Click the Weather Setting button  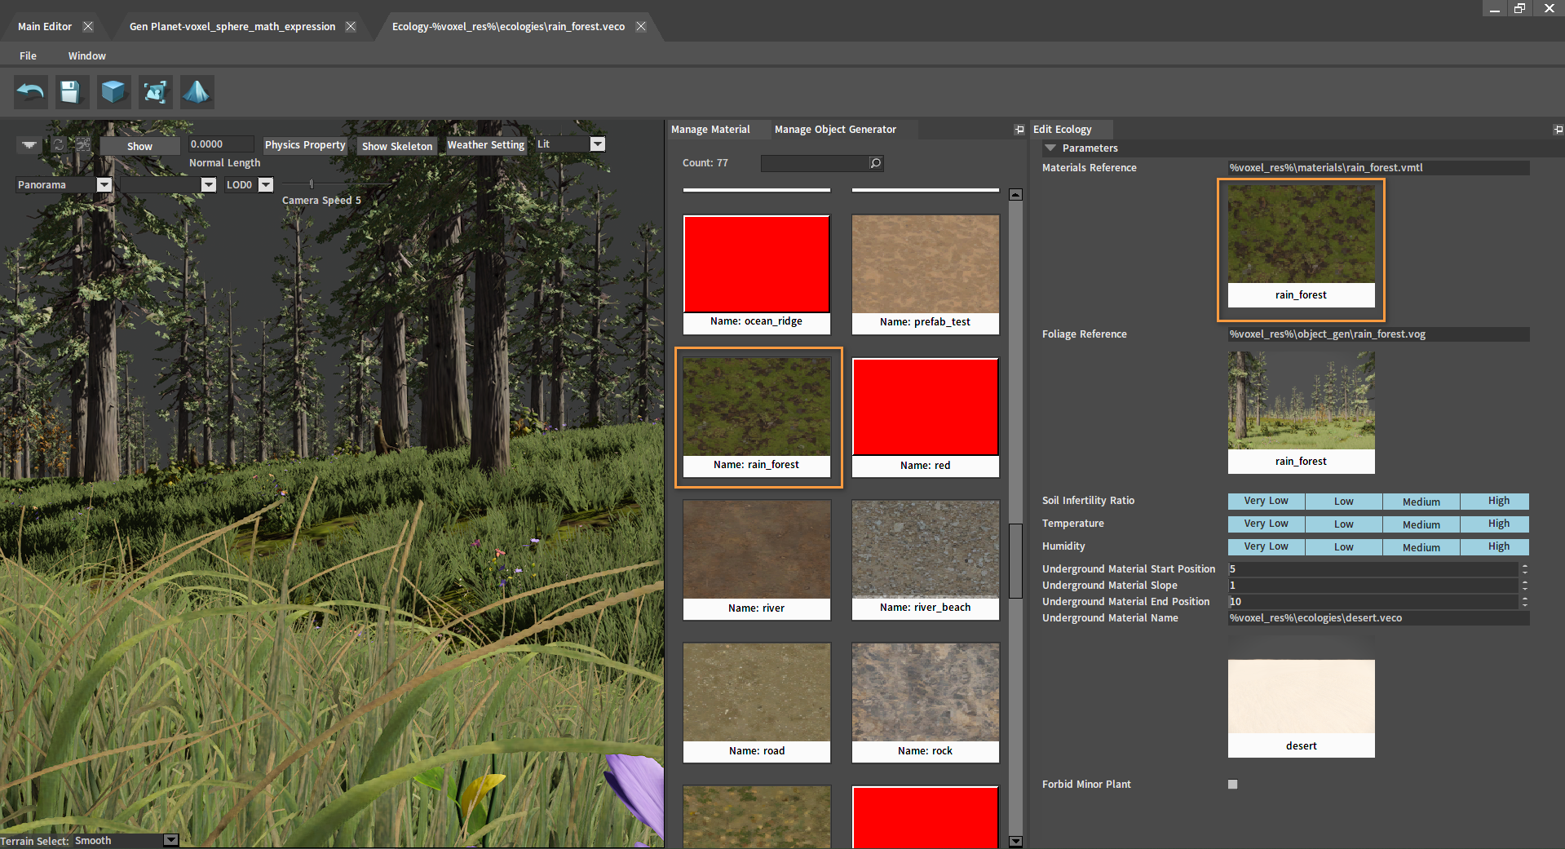(x=486, y=145)
